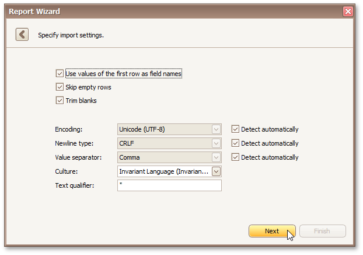Open the Encoding Unicode (UTF-8) dropdown
Screen dimensions: 363x255
pyautogui.click(x=216, y=129)
